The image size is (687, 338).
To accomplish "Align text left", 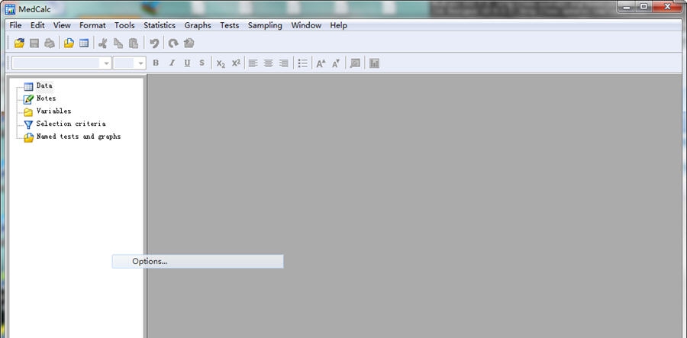I will [x=253, y=63].
